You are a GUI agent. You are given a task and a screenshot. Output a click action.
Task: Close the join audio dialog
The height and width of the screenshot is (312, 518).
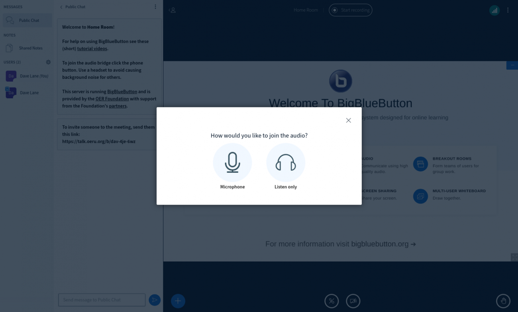tap(349, 120)
